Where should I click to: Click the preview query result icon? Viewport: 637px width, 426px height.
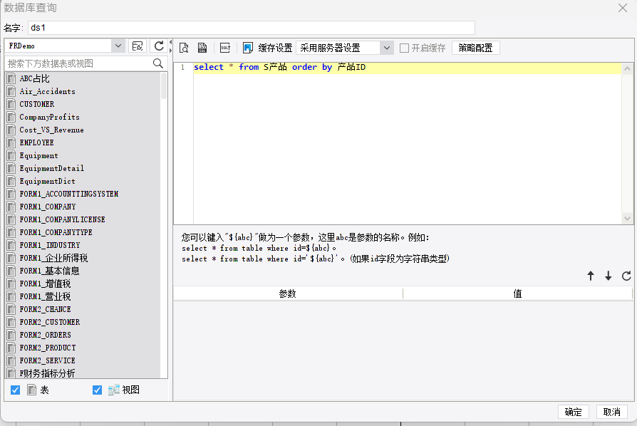point(184,48)
